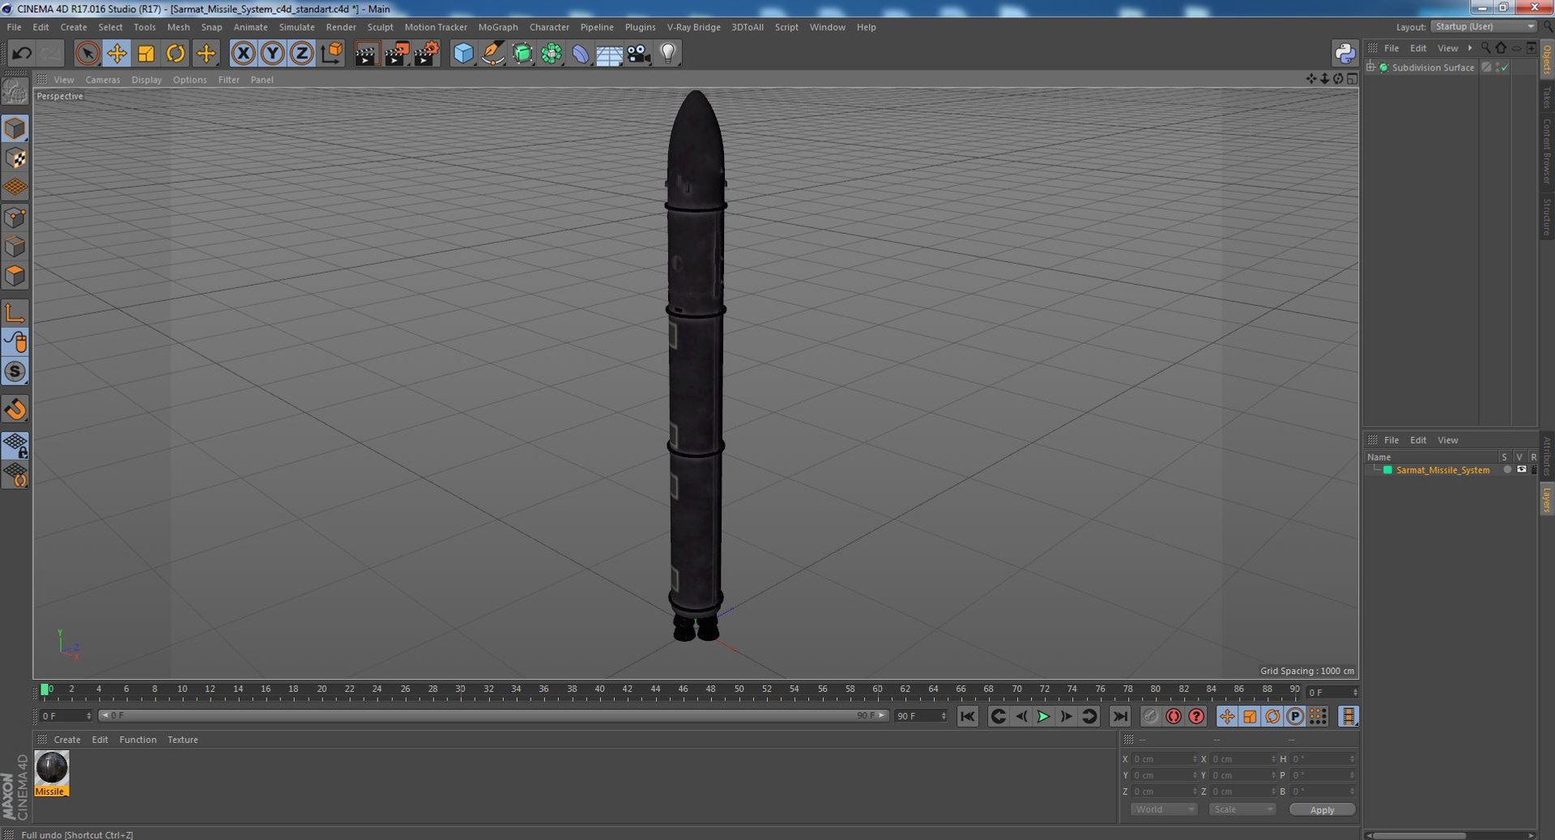Viewport: 1555px width, 840px height.
Task: Click frame 44 on the timeline
Action: coord(654,689)
